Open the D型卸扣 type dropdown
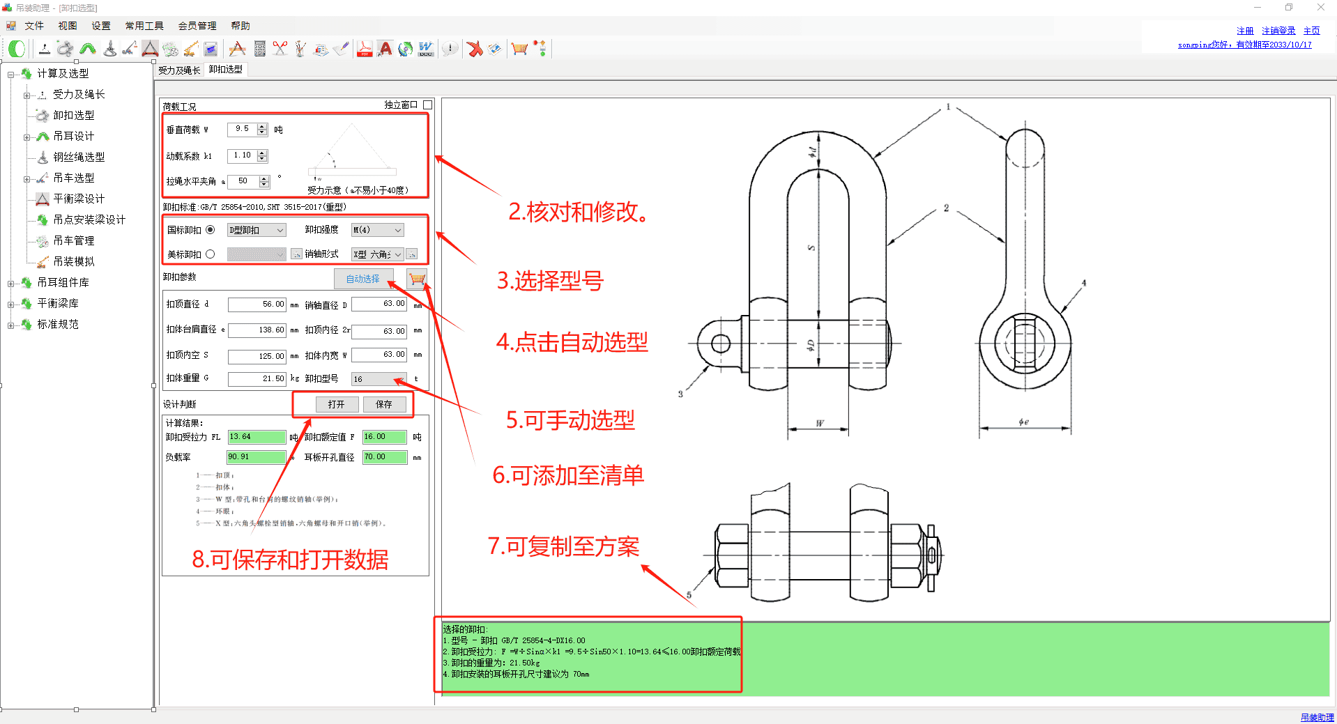Image resolution: width=1337 pixels, height=724 pixels. click(257, 230)
